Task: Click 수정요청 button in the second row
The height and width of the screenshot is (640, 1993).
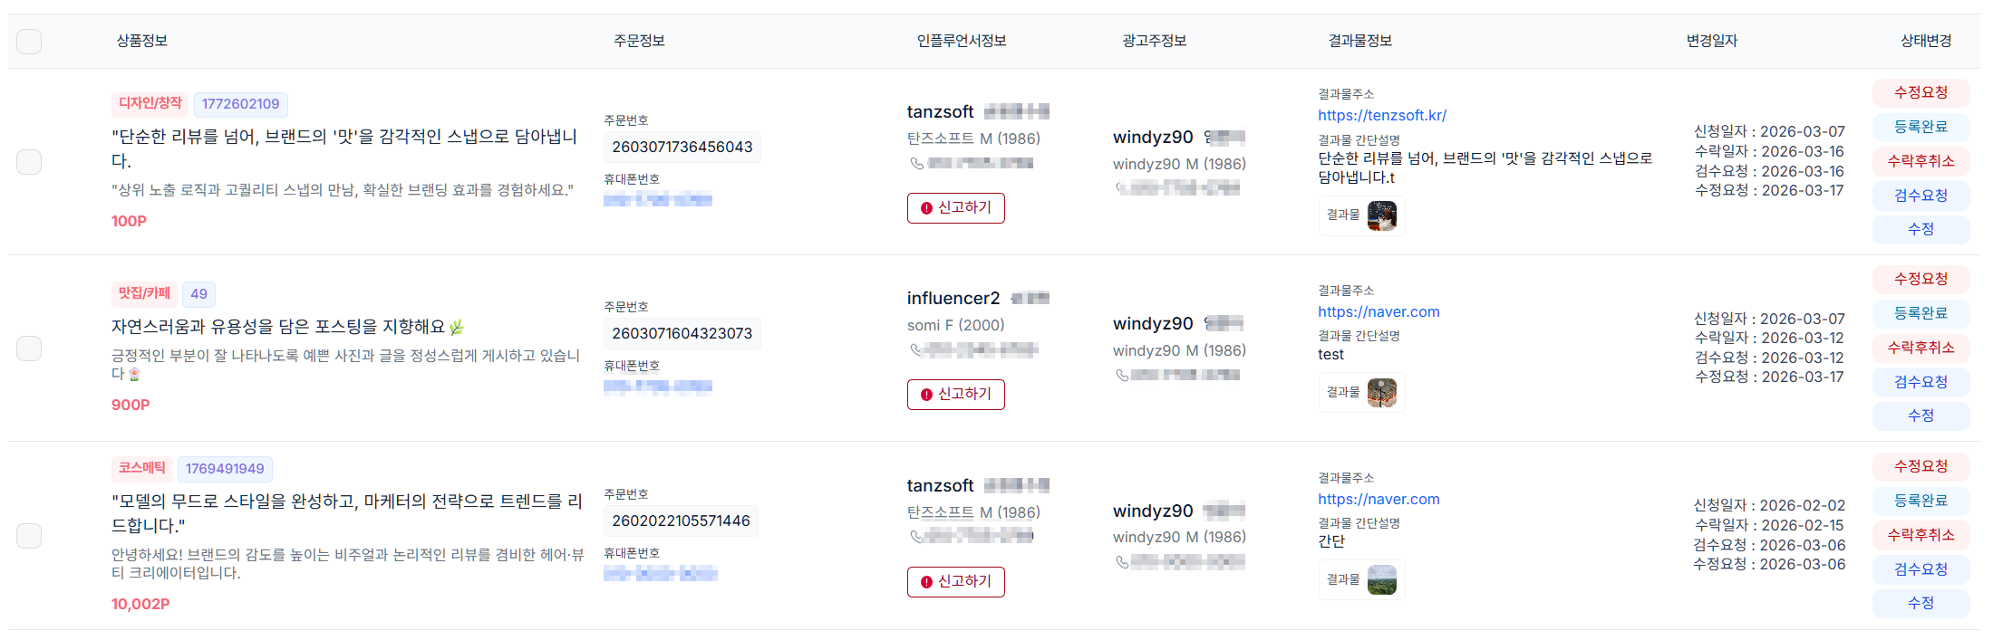Action: 1920,279
